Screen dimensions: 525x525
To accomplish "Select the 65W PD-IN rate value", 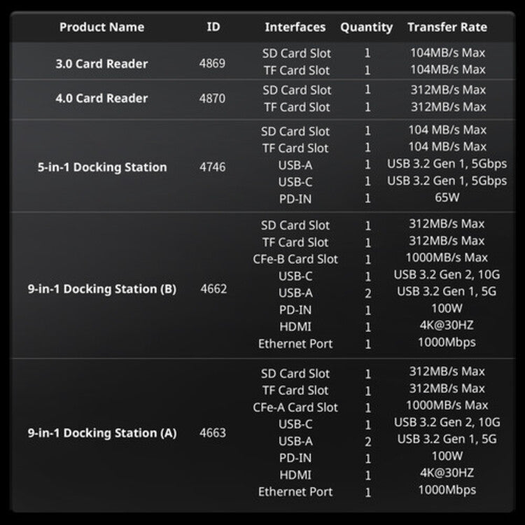I will click(447, 197).
